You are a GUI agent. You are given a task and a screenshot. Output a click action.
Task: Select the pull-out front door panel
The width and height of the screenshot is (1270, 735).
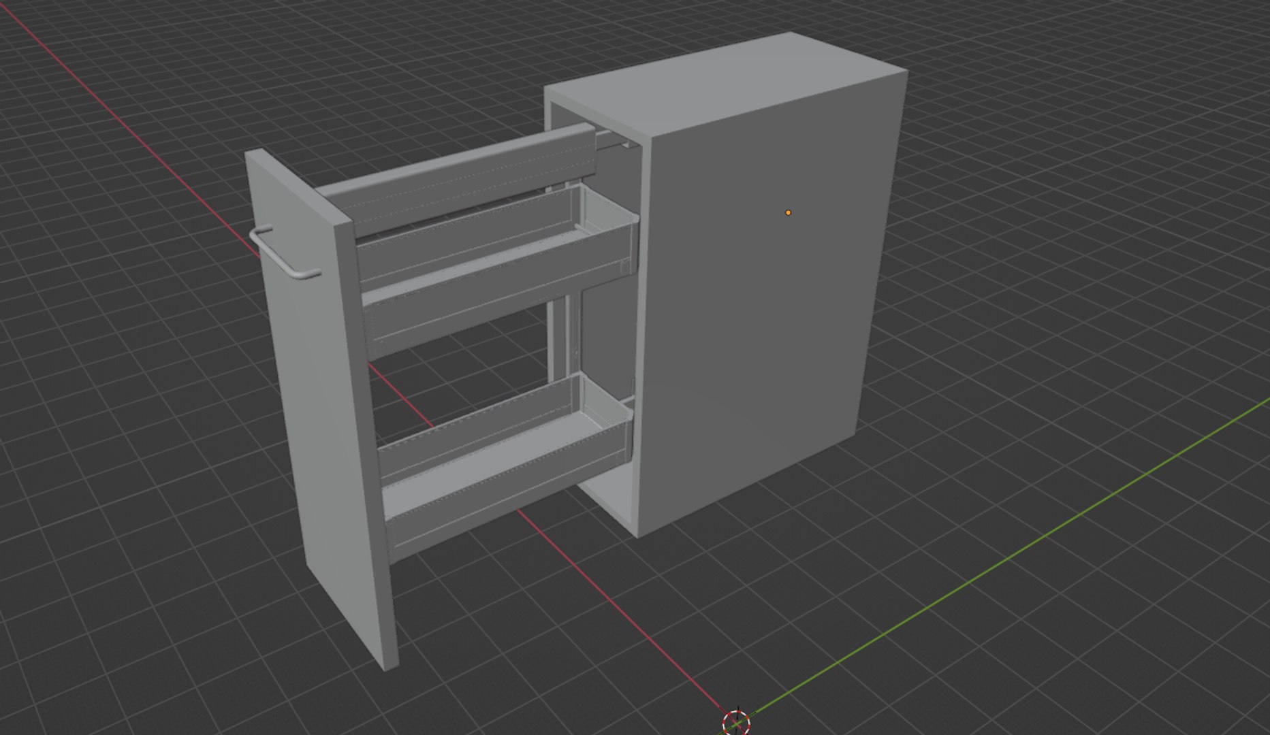pos(320,408)
